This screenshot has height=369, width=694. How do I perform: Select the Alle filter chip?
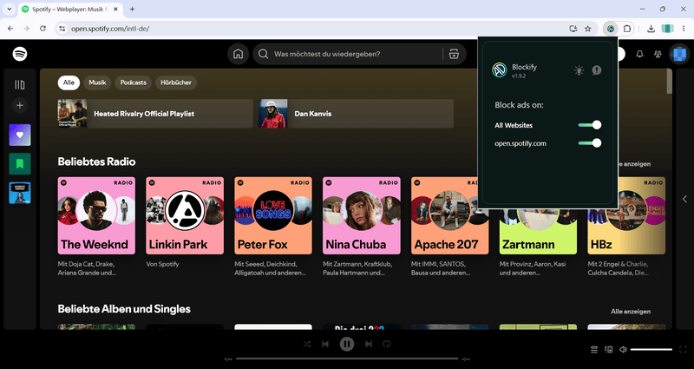click(x=69, y=82)
